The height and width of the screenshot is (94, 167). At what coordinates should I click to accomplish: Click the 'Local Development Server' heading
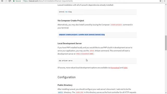pos(70,44)
